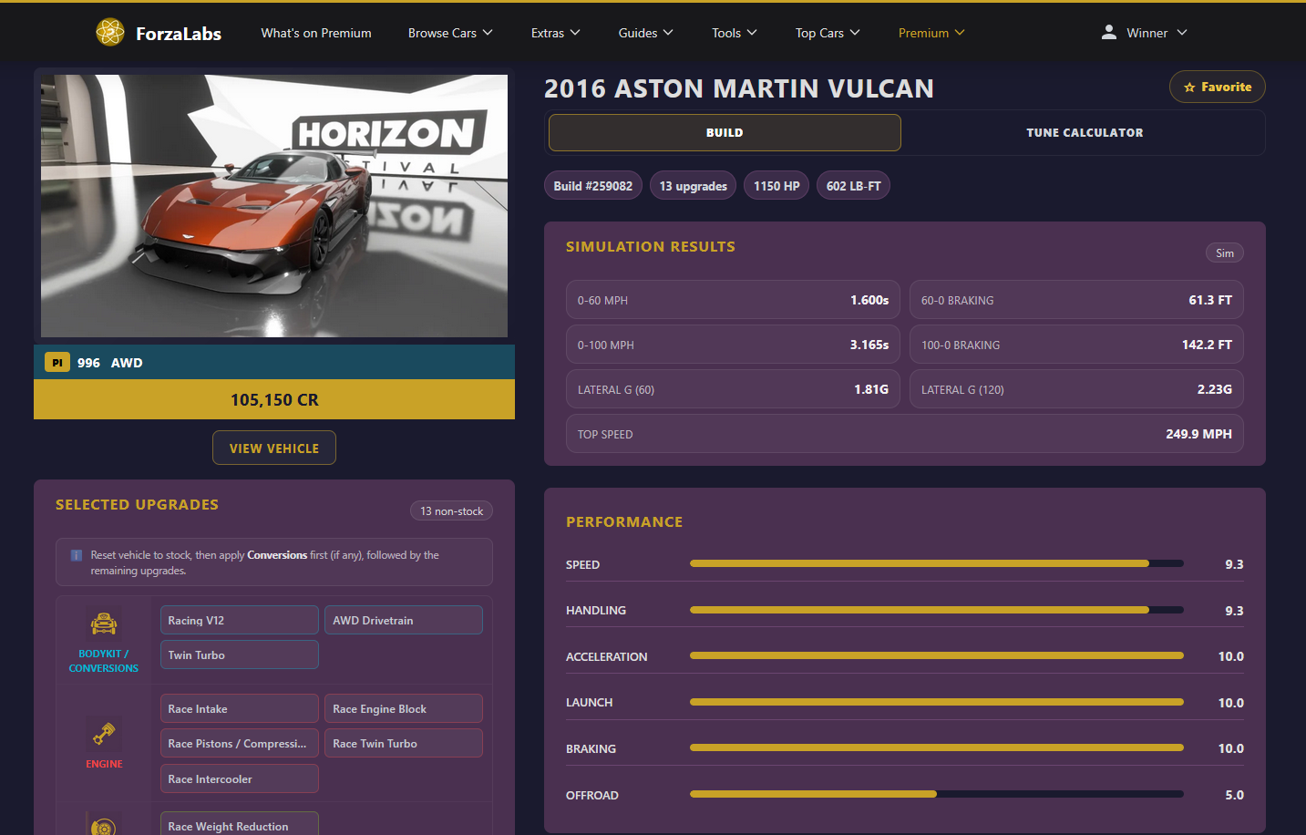Click the PI badge icon
The width and height of the screenshot is (1306, 835).
(x=57, y=362)
